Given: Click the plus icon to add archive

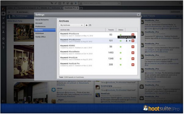Looking at the screenshot, I should pyautogui.click(x=86, y=25).
